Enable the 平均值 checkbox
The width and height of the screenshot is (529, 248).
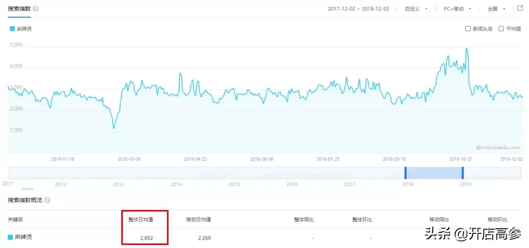[501, 29]
